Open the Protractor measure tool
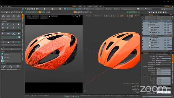The image size is (174, 98). (x=11, y=66)
